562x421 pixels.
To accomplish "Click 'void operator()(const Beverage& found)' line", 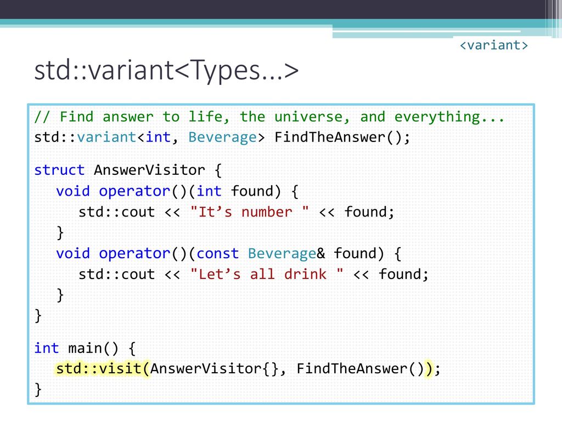I will tap(228, 253).
